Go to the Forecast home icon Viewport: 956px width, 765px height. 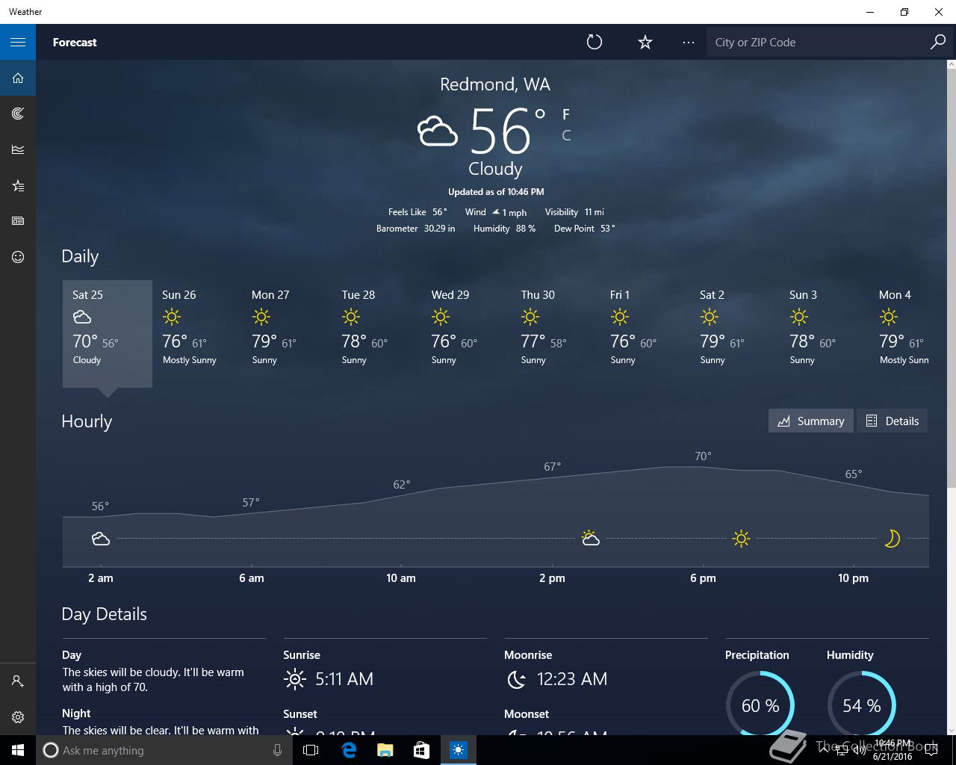(x=18, y=78)
